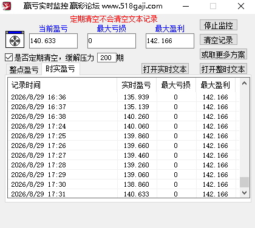Click the 200 期 period input box
This screenshot has width=255, height=228.
107,58
